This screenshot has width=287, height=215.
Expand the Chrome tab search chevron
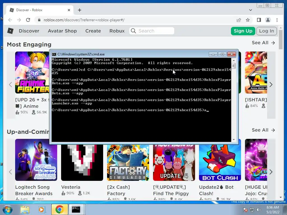[250, 10]
